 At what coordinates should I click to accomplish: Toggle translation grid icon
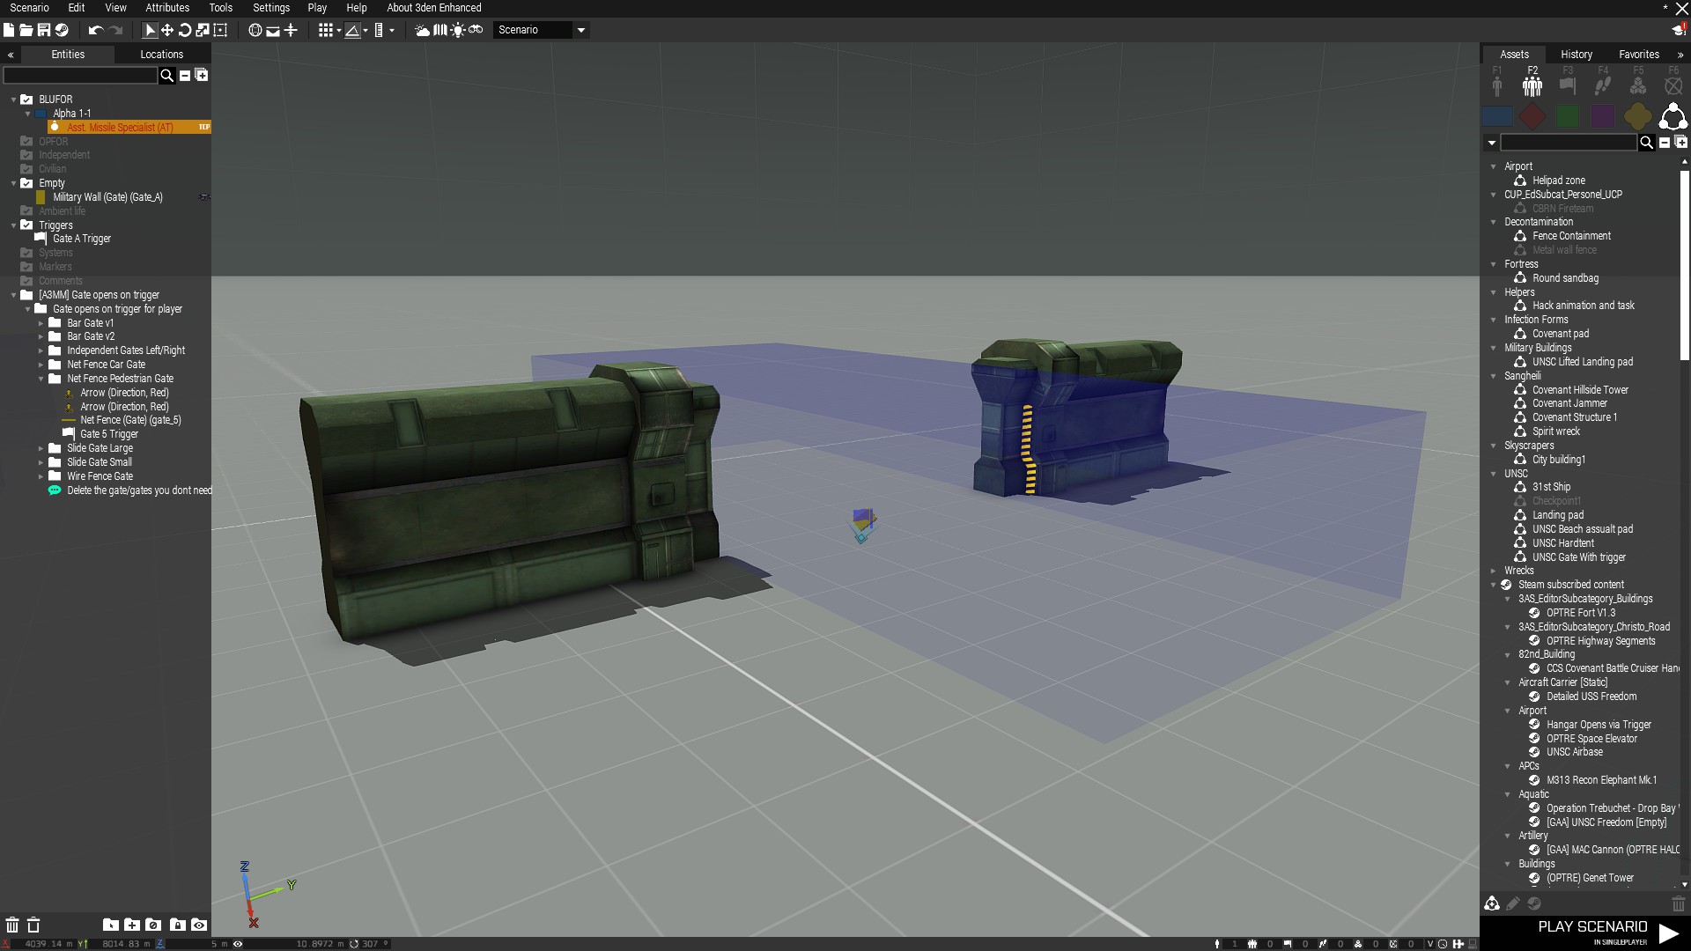(326, 30)
